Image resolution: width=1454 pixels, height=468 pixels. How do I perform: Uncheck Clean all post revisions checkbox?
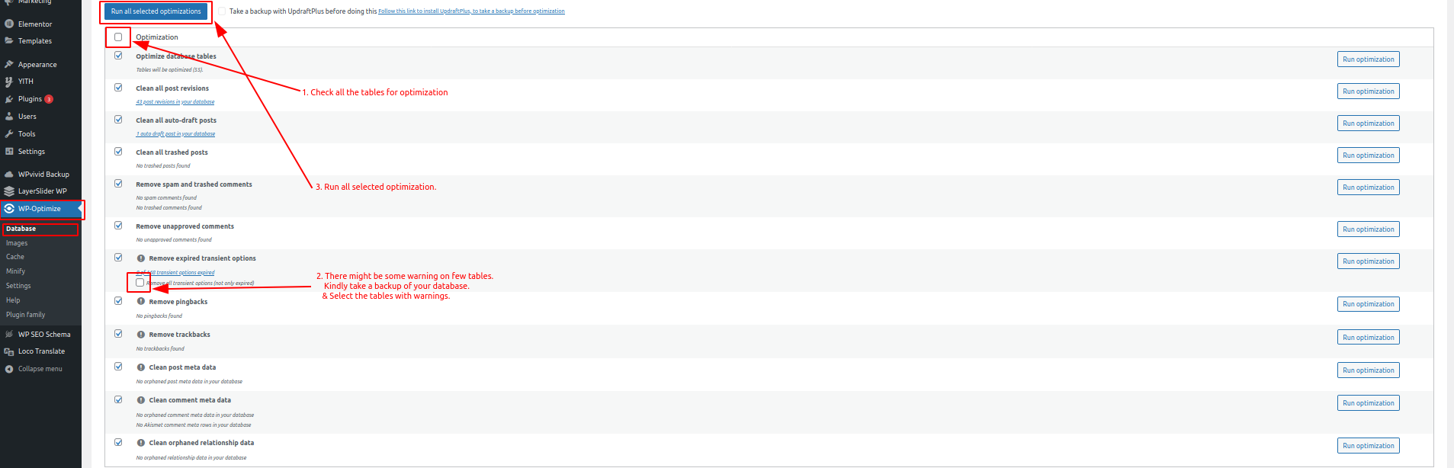click(x=118, y=88)
